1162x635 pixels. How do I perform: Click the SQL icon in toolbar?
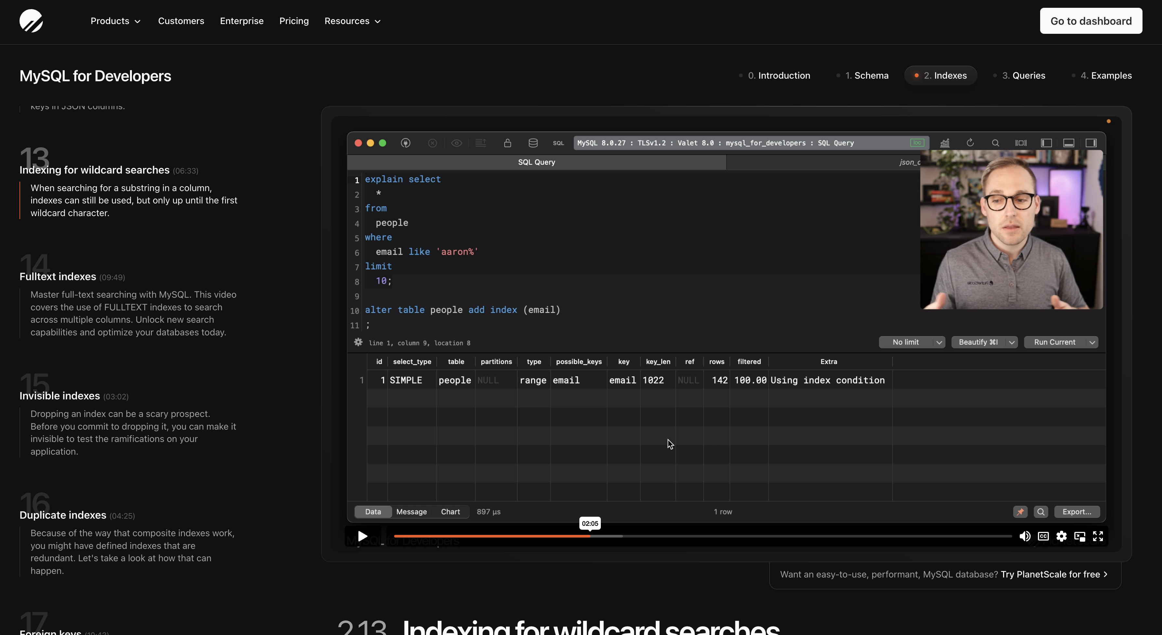pyautogui.click(x=559, y=143)
